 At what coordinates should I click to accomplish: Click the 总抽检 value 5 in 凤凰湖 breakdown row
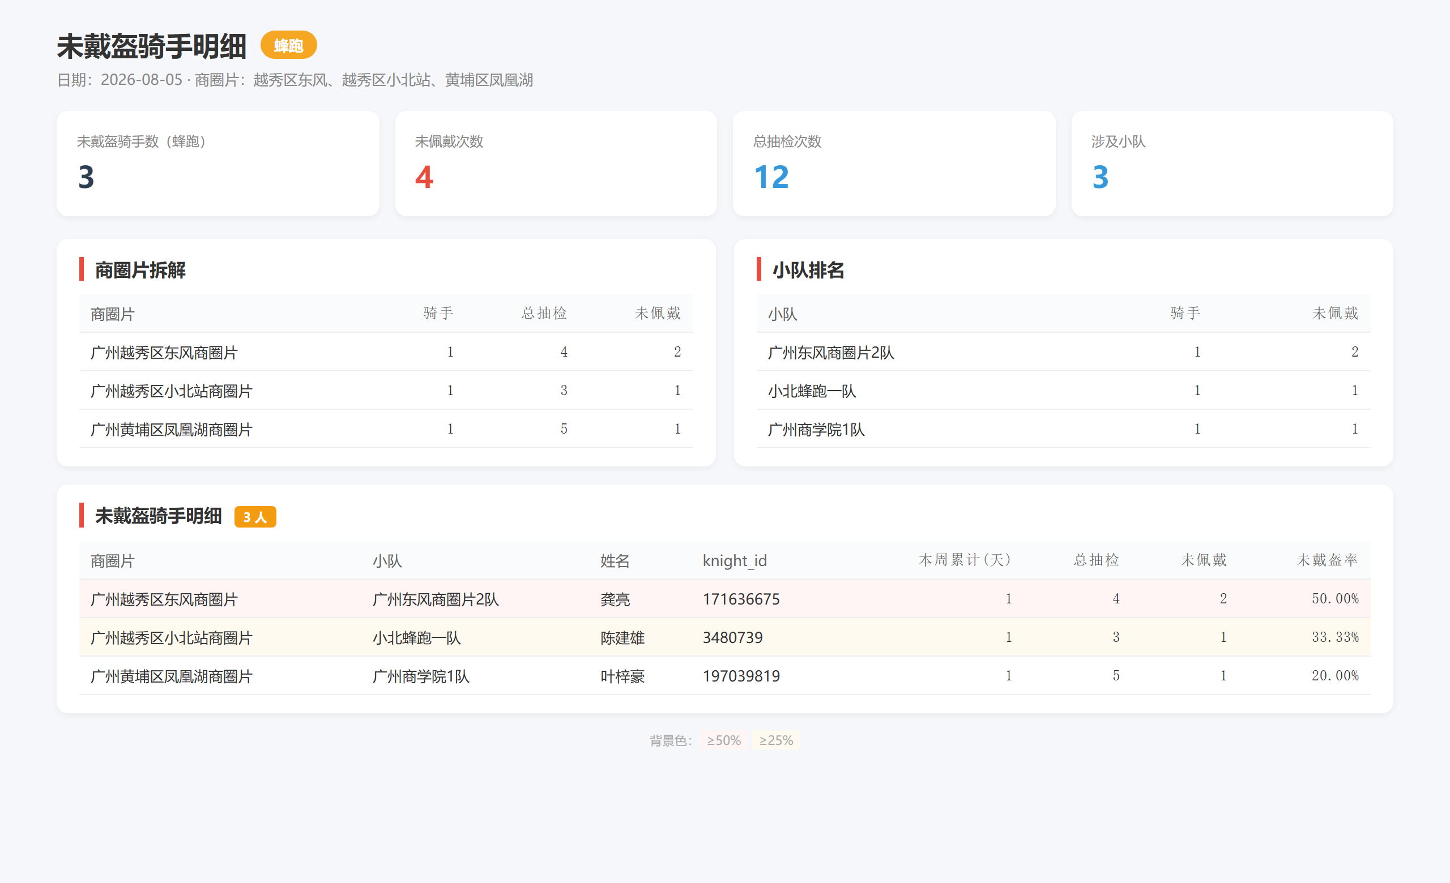click(564, 428)
